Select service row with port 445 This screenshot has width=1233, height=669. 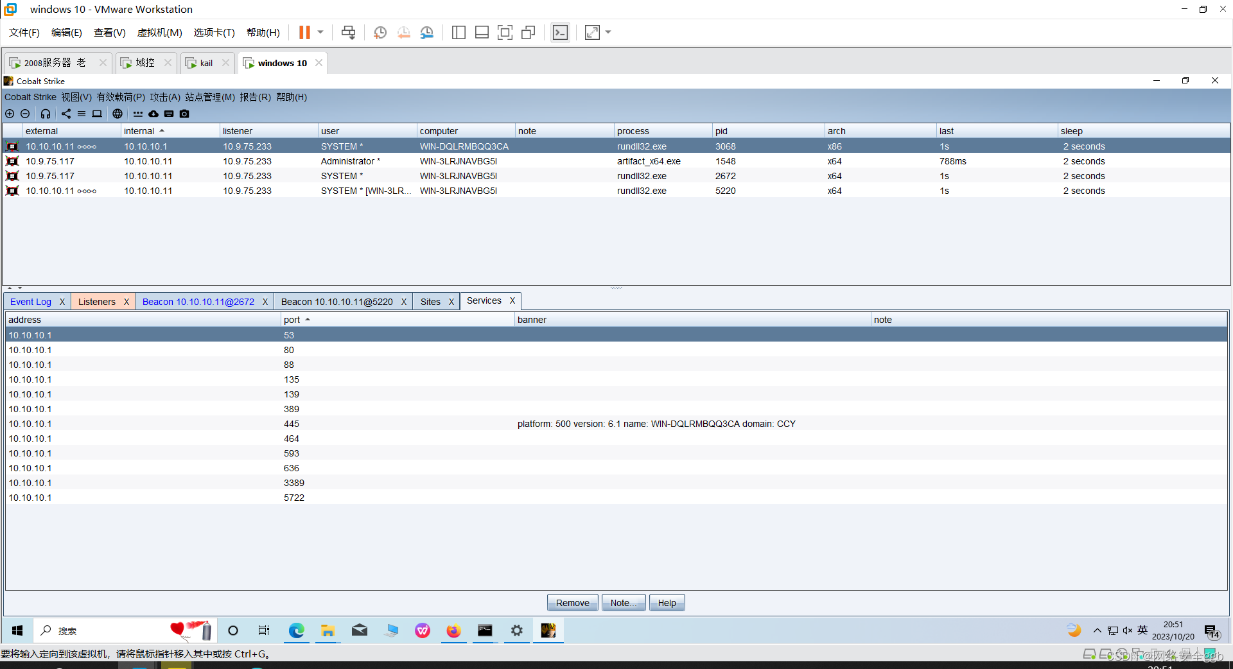(x=616, y=424)
